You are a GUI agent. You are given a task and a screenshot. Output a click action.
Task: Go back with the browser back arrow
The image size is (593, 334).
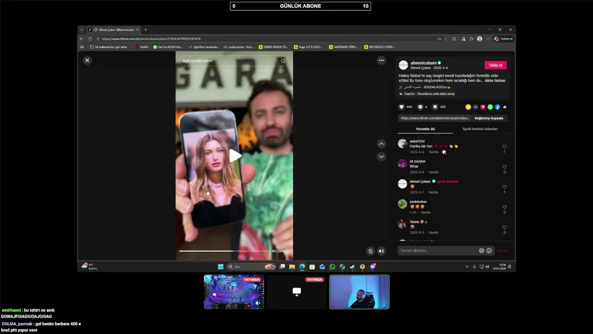click(82, 39)
